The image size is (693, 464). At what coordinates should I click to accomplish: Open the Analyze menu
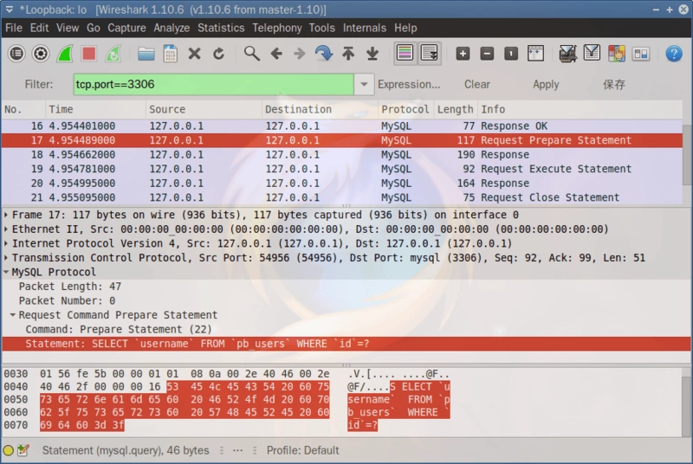pyautogui.click(x=172, y=28)
